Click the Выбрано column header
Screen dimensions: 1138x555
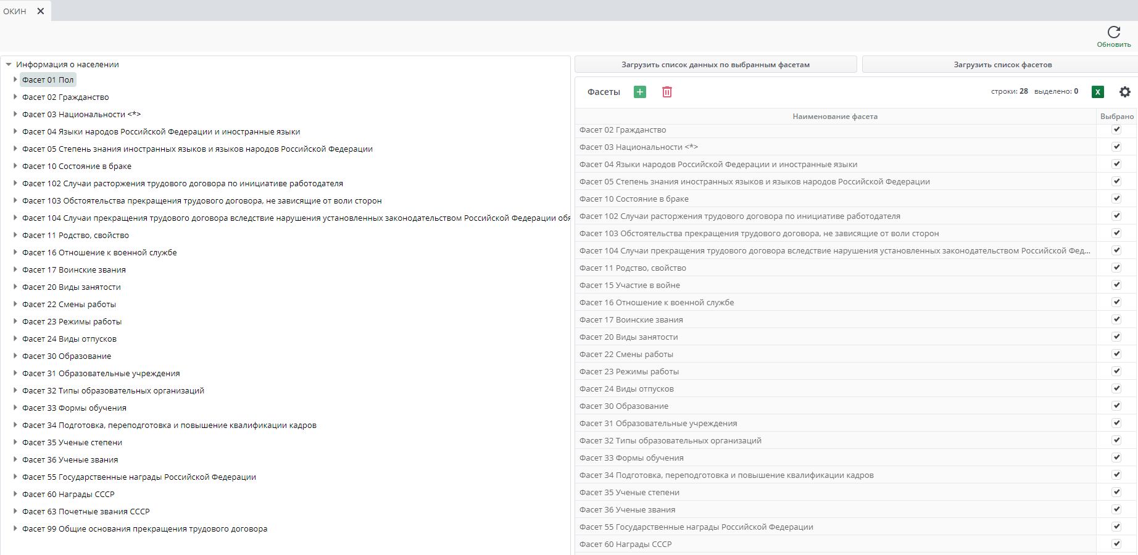pos(1116,117)
